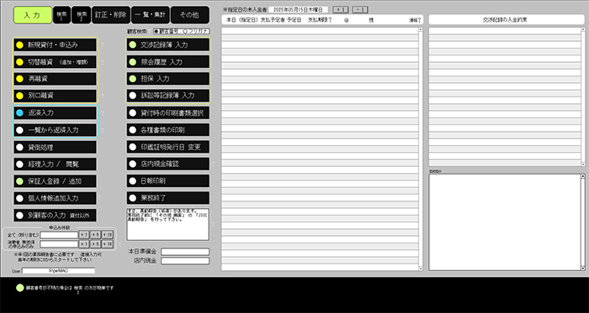Viewport: 589px width, 313px height.
Task: Click the 担保 入力 green-dot button
Action: pos(168,79)
